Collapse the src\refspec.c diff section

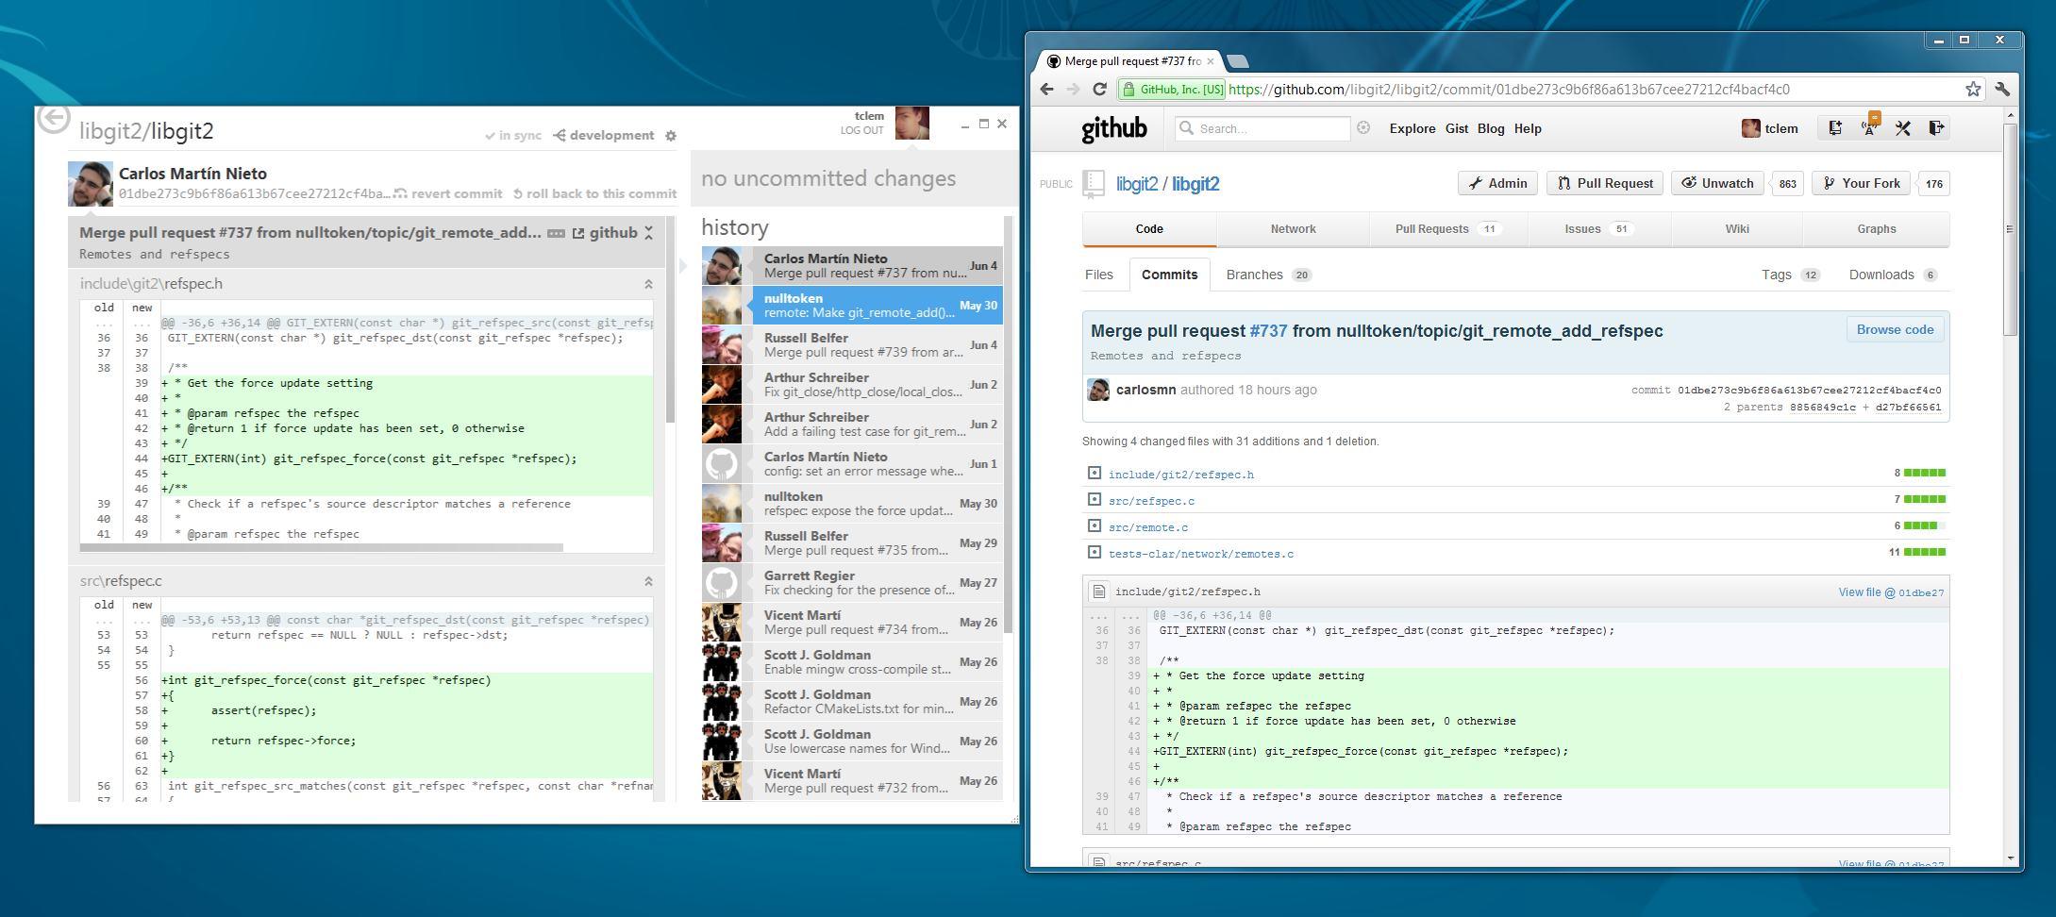pyautogui.click(x=648, y=581)
